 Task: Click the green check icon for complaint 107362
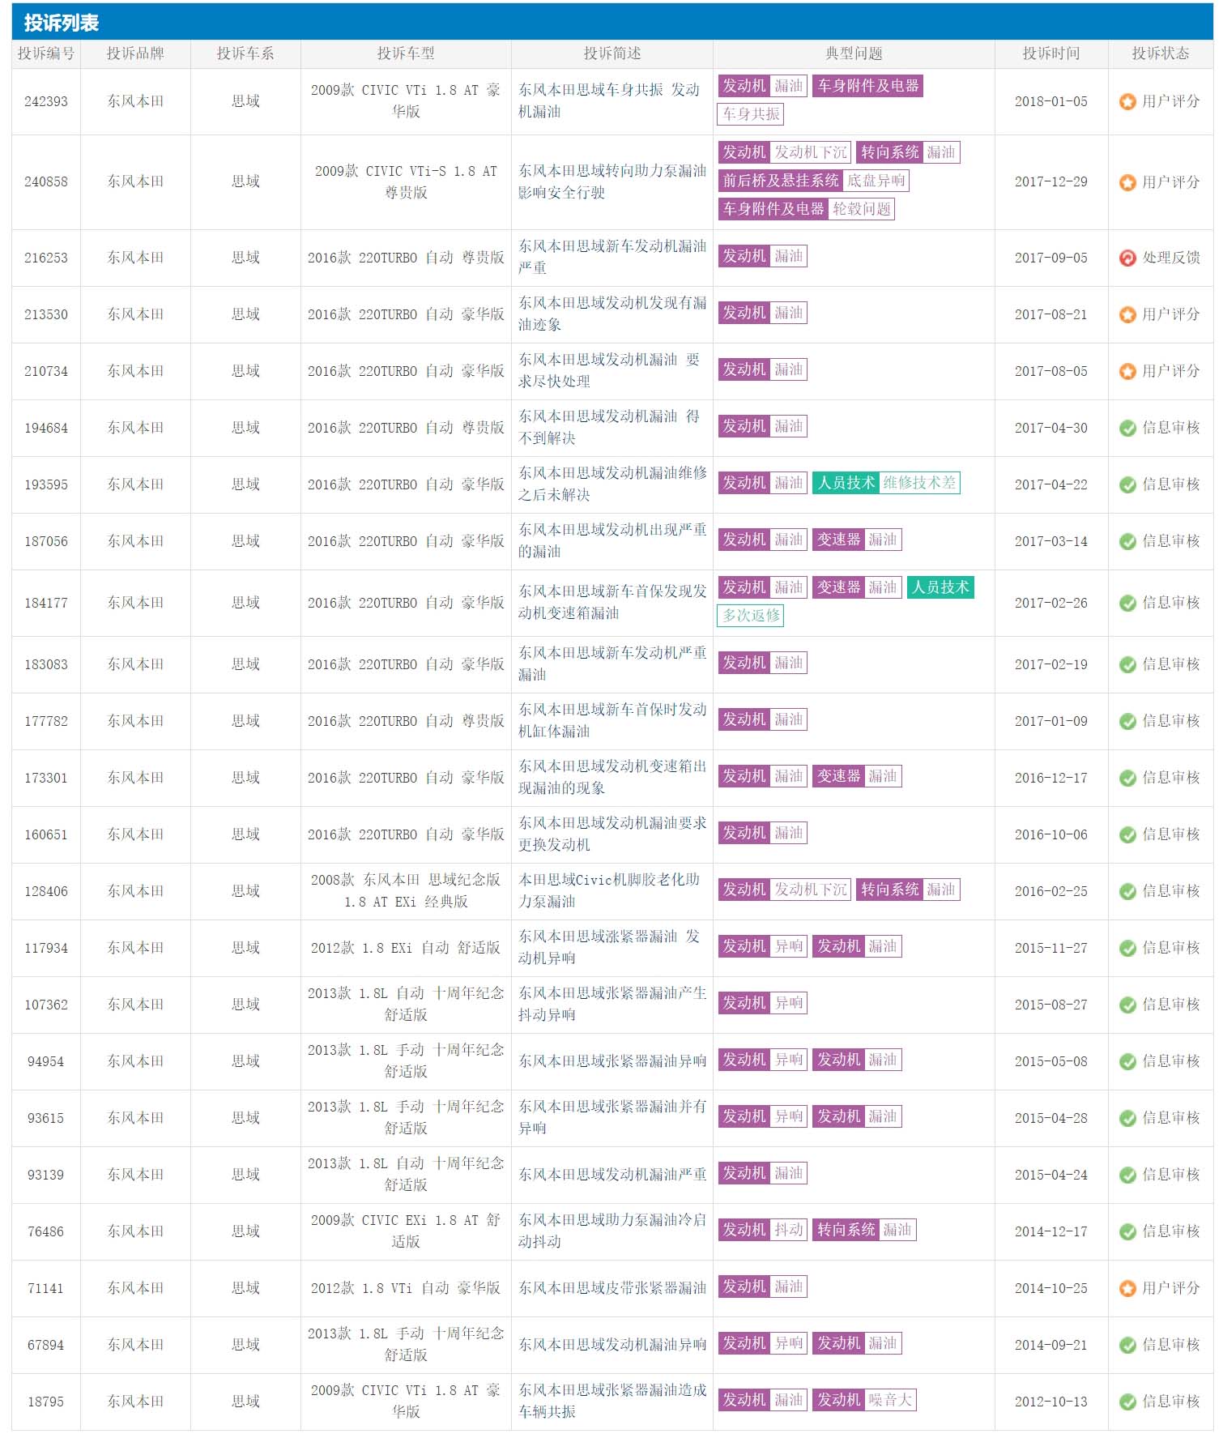(1127, 1005)
